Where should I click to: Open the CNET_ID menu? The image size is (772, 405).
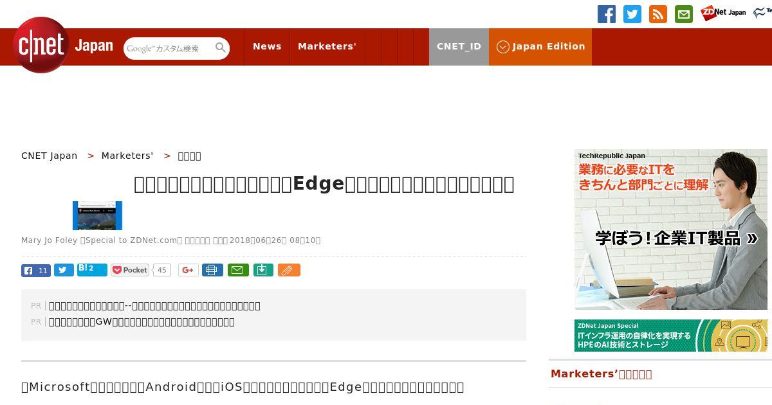pos(459,46)
